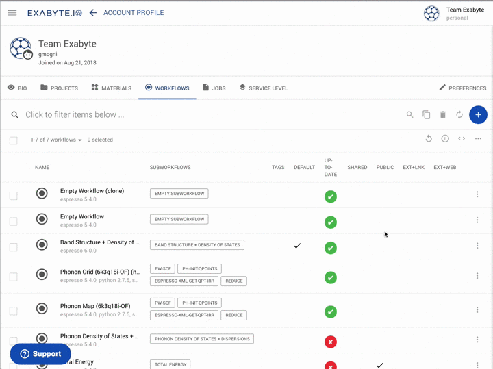Click the back arrow next to Account Profile

point(93,13)
